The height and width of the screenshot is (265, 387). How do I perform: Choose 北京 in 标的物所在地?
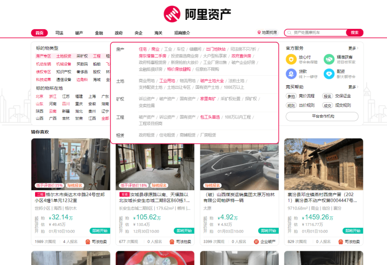pos(40,96)
